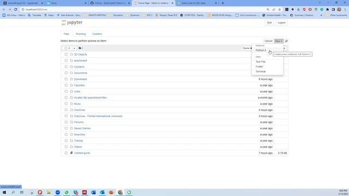Image resolution: width=349 pixels, height=196 pixels.
Task: Check the box for anaconda3
Action: [66, 60]
